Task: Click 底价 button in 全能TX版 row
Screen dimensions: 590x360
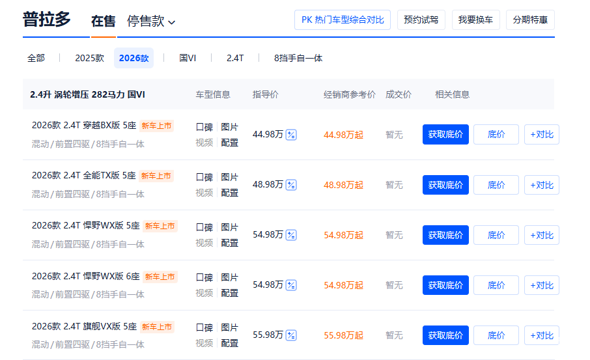Action: [496, 185]
